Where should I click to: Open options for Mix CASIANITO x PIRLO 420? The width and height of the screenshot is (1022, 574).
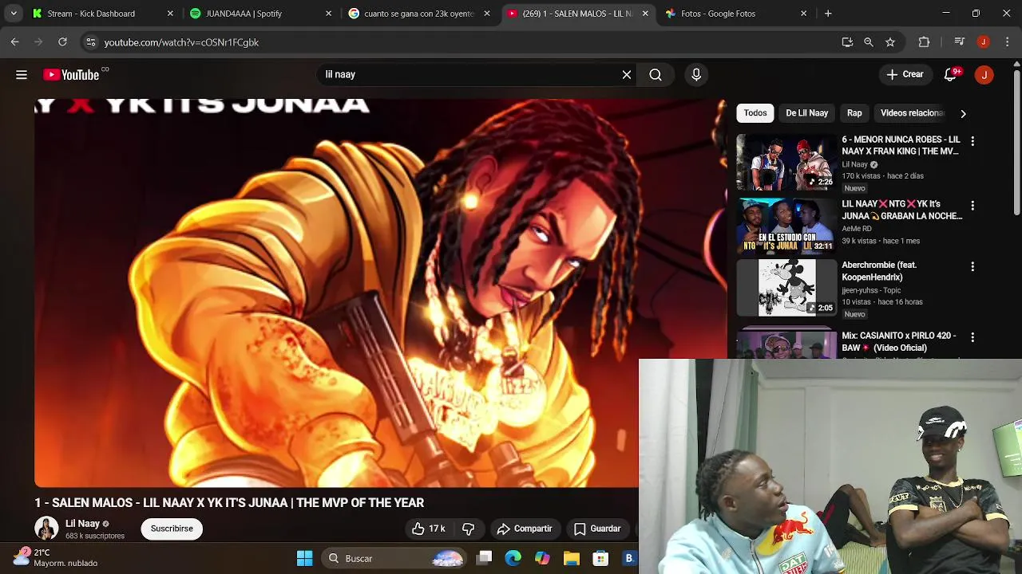[972, 337]
